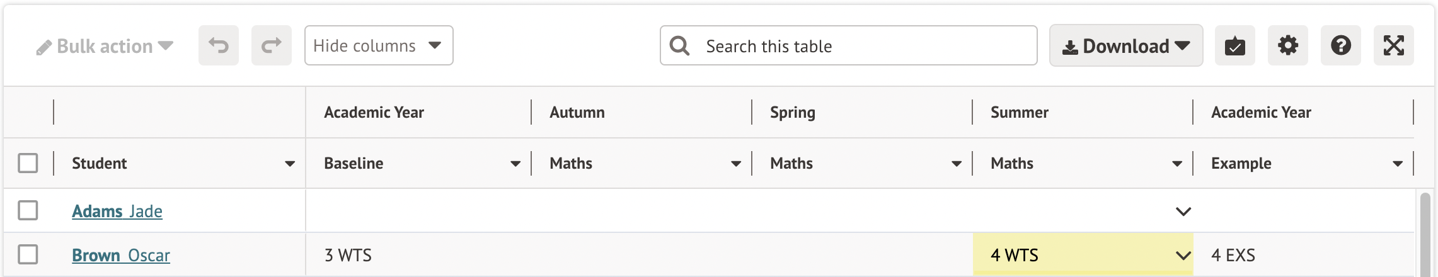Click in the Search this table field
The image size is (1438, 277).
point(863,46)
